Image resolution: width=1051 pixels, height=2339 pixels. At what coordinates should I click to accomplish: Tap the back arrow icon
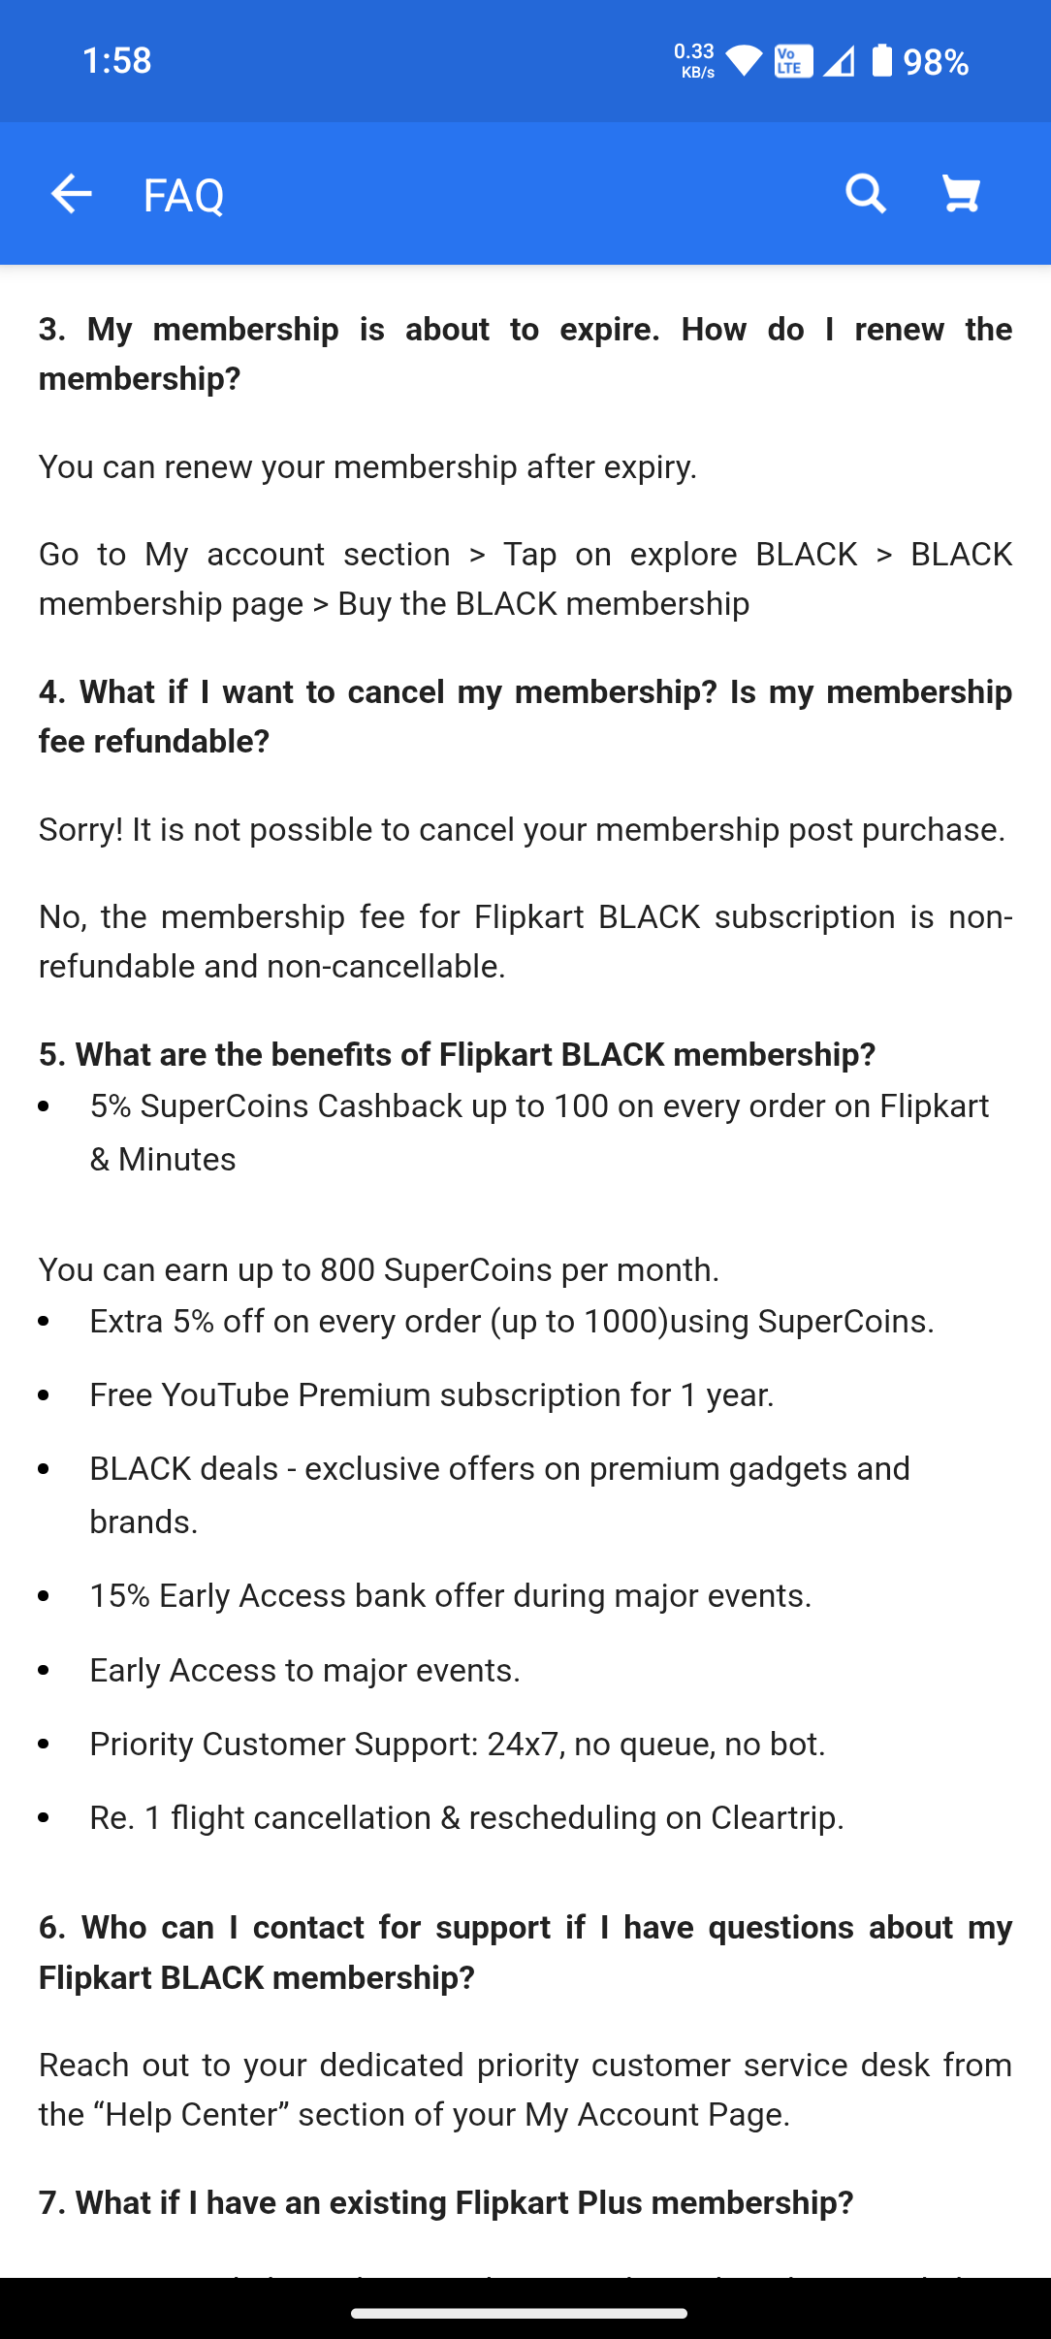(71, 194)
